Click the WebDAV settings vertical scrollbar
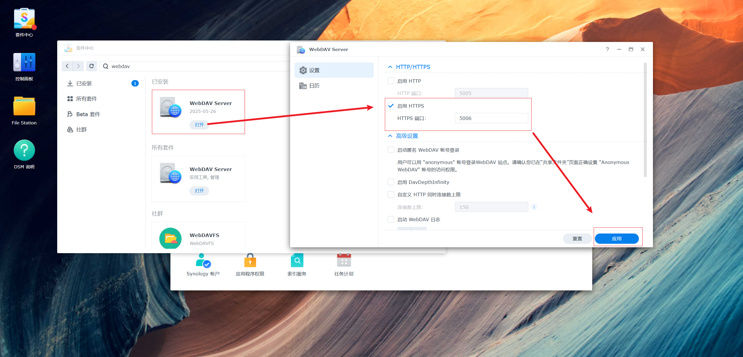Image resolution: width=743 pixels, height=357 pixels. click(x=645, y=120)
